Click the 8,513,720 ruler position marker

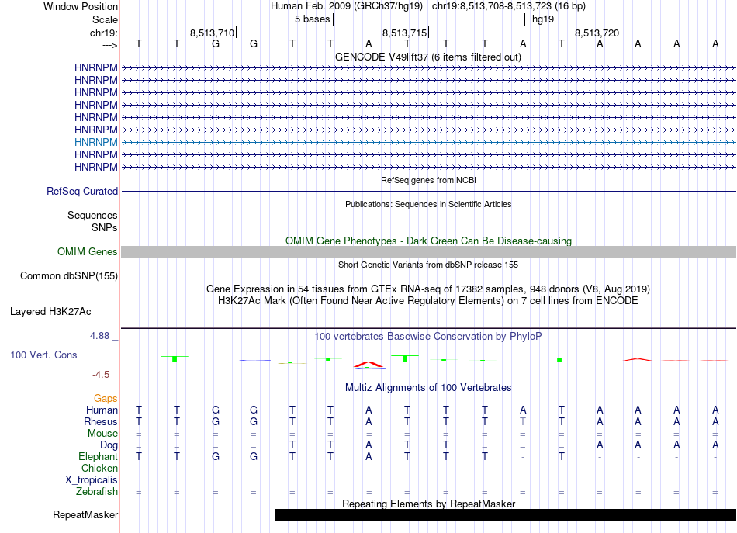tap(597, 33)
